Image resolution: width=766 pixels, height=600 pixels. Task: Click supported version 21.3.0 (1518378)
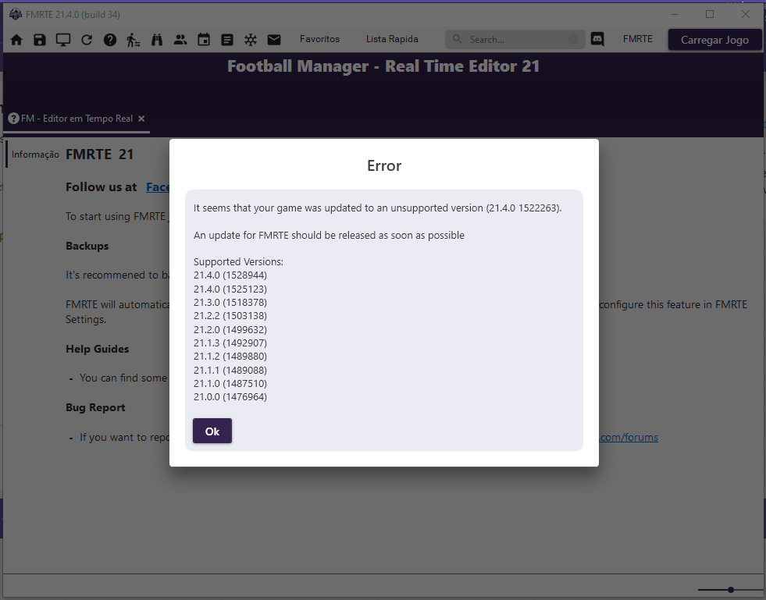tap(230, 303)
